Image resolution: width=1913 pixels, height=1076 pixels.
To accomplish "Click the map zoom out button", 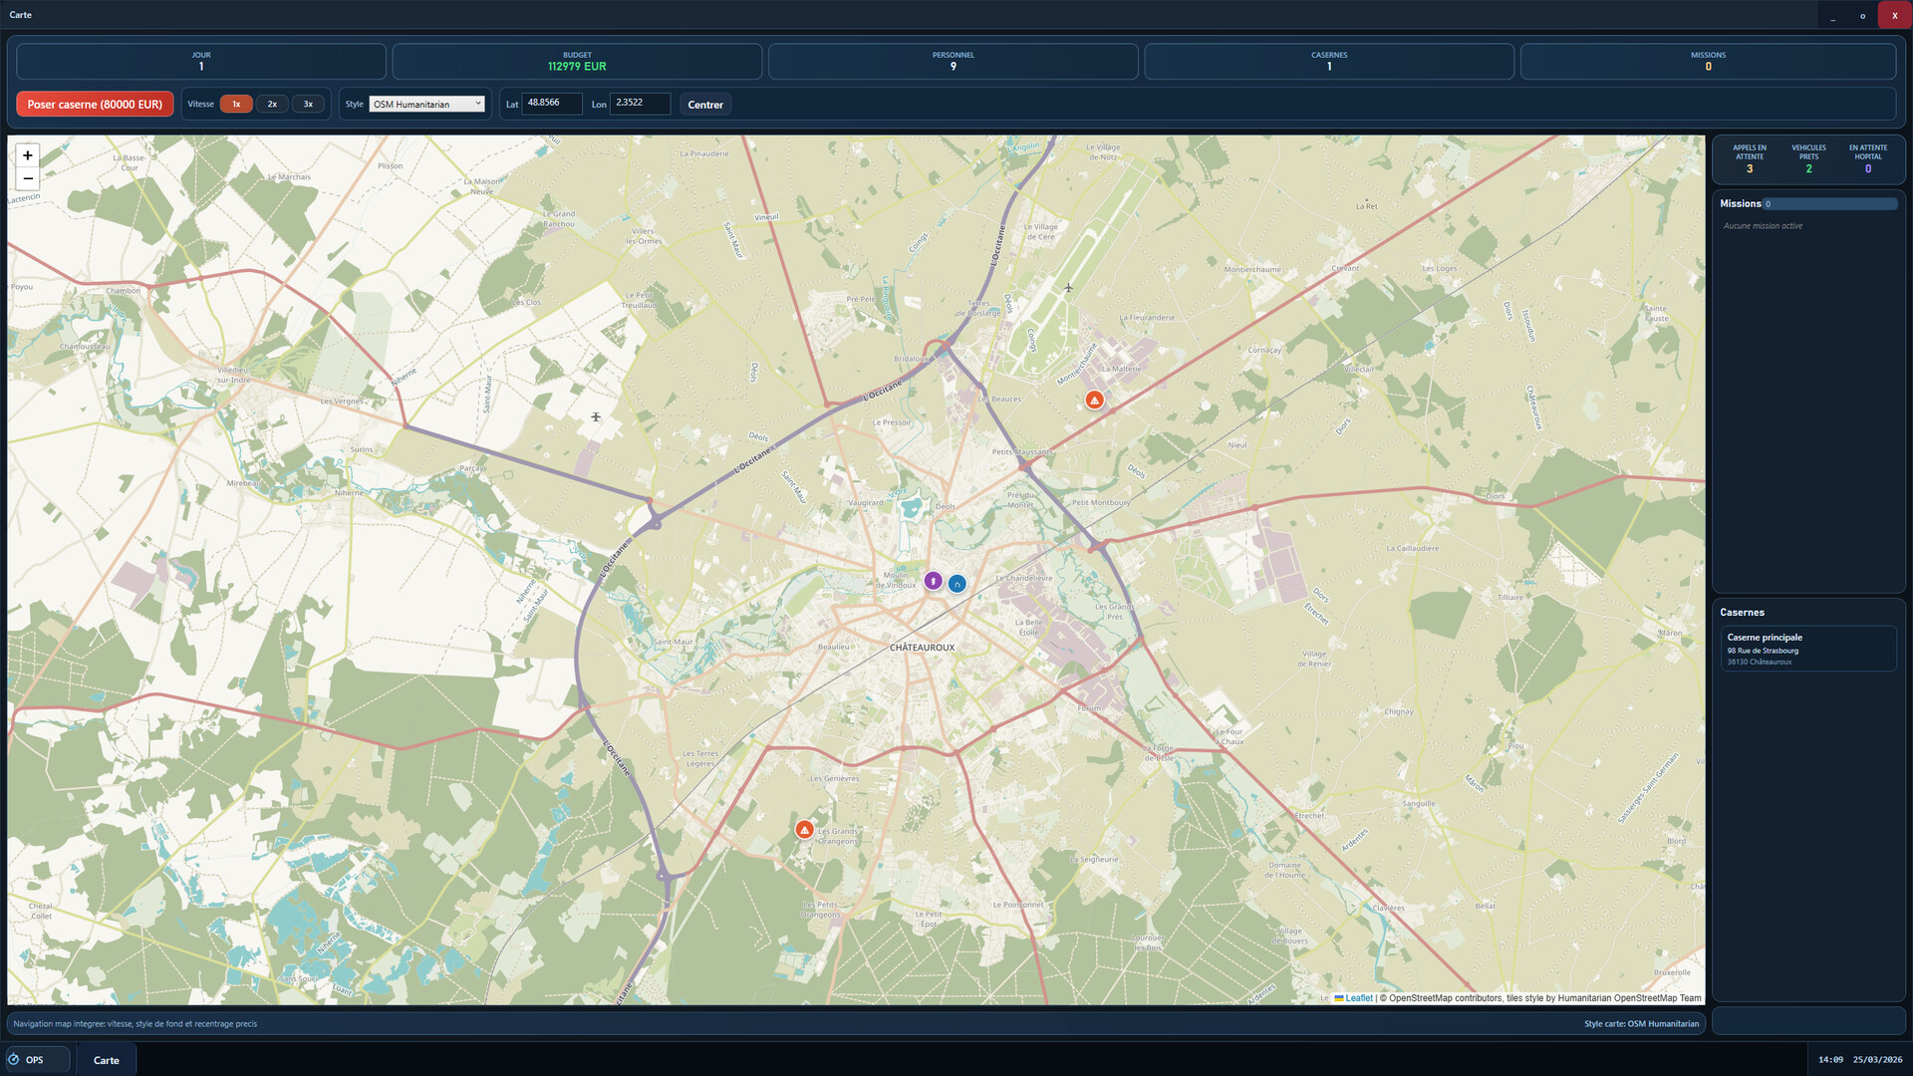I will (x=28, y=178).
